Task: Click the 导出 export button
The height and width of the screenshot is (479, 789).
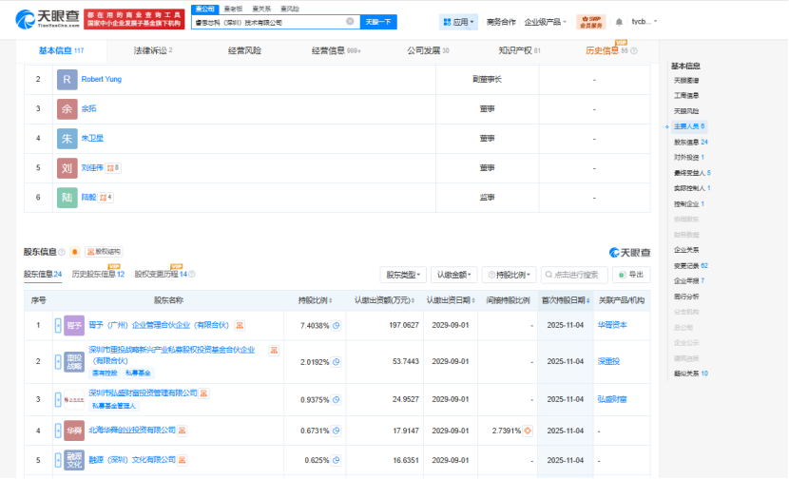Action: tap(632, 275)
